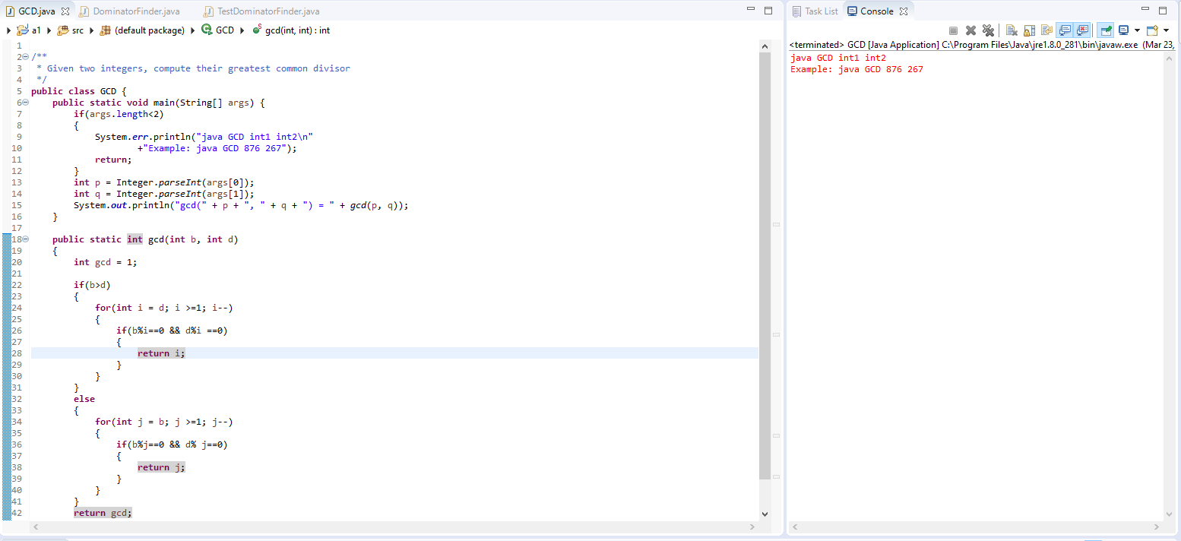Expand breadcrumb arrow before gcd method
This screenshot has width=1181, height=541.
[243, 30]
